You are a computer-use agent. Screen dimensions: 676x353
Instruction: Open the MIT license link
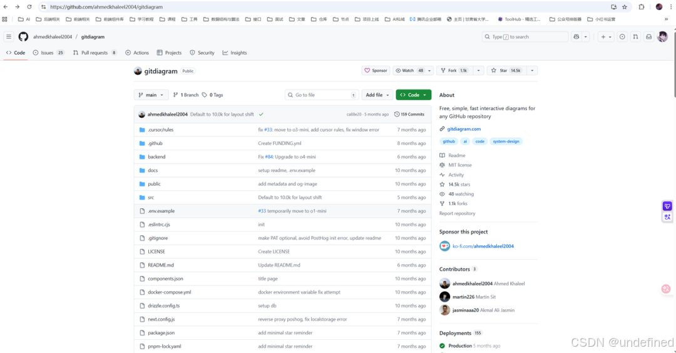click(x=460, y=165)
